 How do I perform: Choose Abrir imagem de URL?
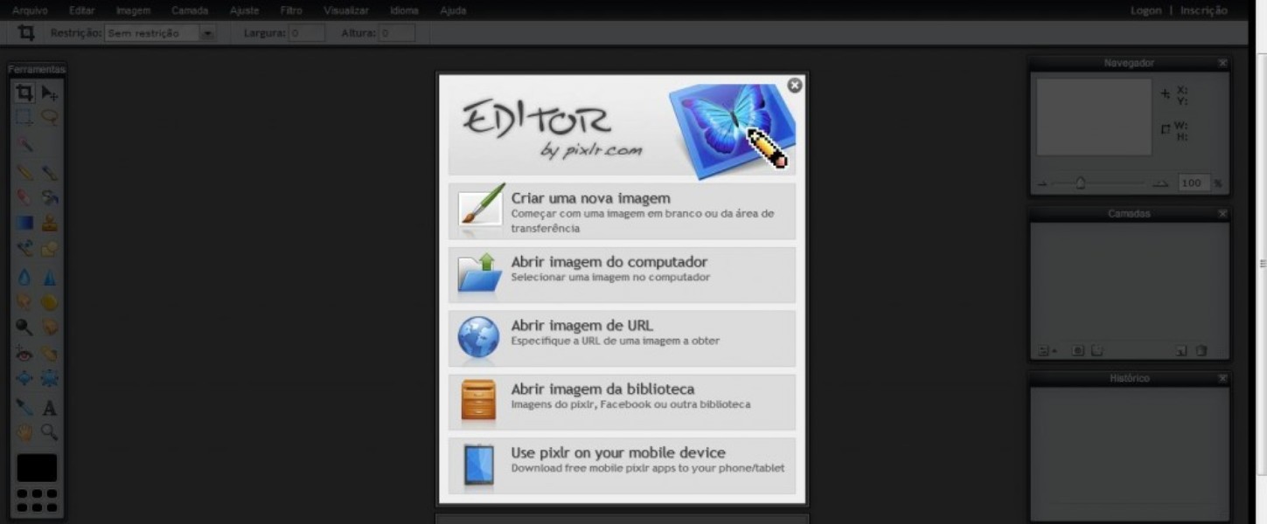point(622,339)
